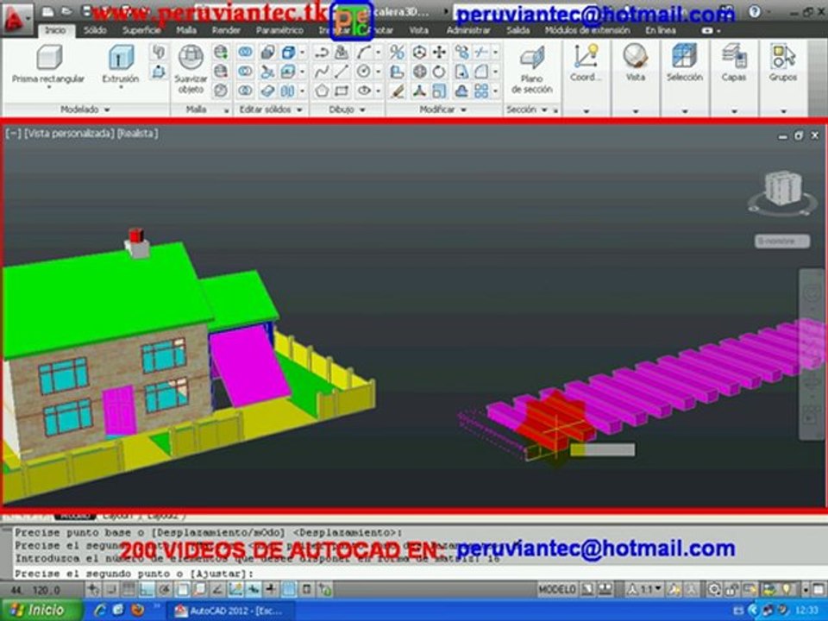Select the Move tool in Modificar panel
The height and width of the screenshot is (621, 828).
click(439, 52)
